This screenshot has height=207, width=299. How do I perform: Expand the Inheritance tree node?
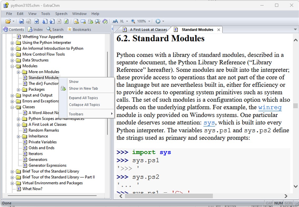[x=18, y=137]
